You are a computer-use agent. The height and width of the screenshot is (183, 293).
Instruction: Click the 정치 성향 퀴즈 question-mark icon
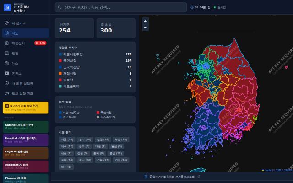(7, 93)
